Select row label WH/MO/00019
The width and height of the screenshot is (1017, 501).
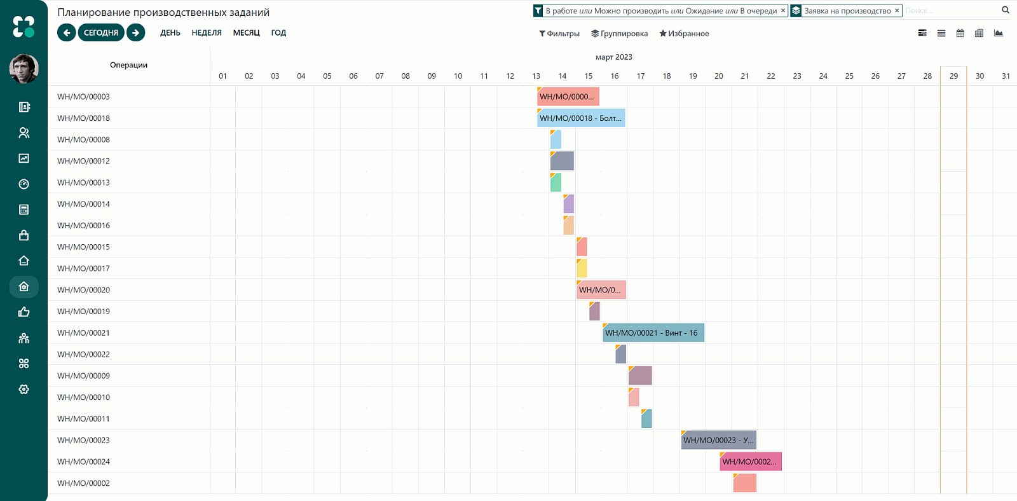(x=83, y=312)
